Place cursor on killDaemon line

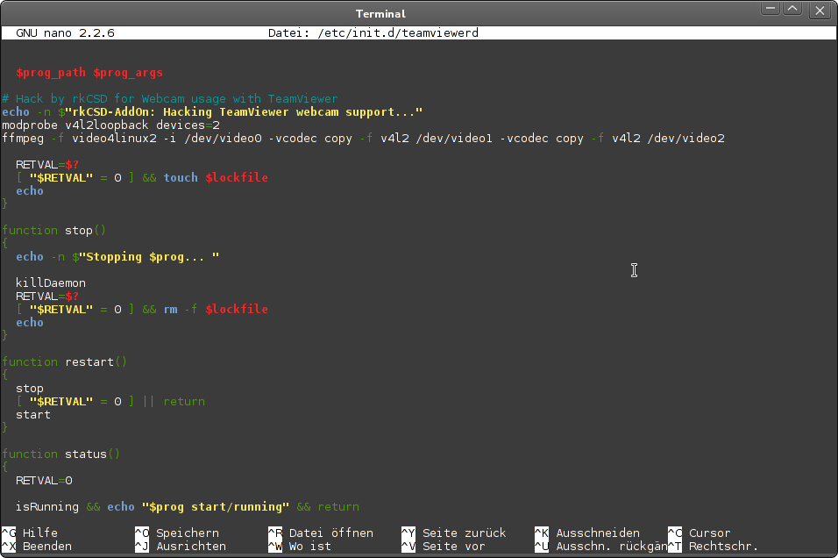[x=51, y=283]
